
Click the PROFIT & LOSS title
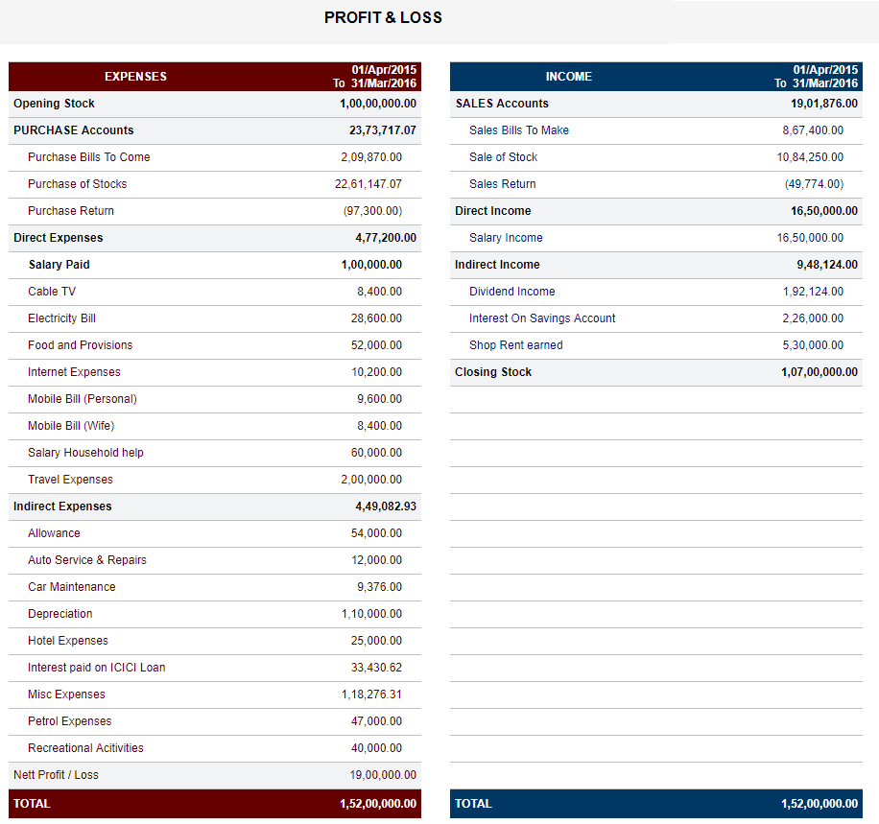click(x=383, y=18)
